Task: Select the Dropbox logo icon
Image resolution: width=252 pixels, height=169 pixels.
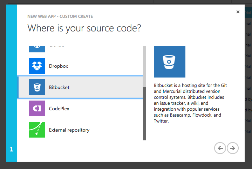Action: pyautogui.click(x=37, y=66)
